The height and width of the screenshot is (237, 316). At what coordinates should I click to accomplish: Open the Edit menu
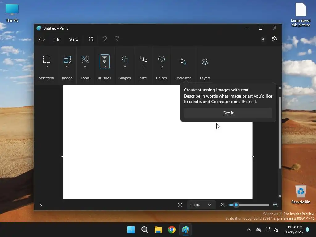[x=57, y=39]
